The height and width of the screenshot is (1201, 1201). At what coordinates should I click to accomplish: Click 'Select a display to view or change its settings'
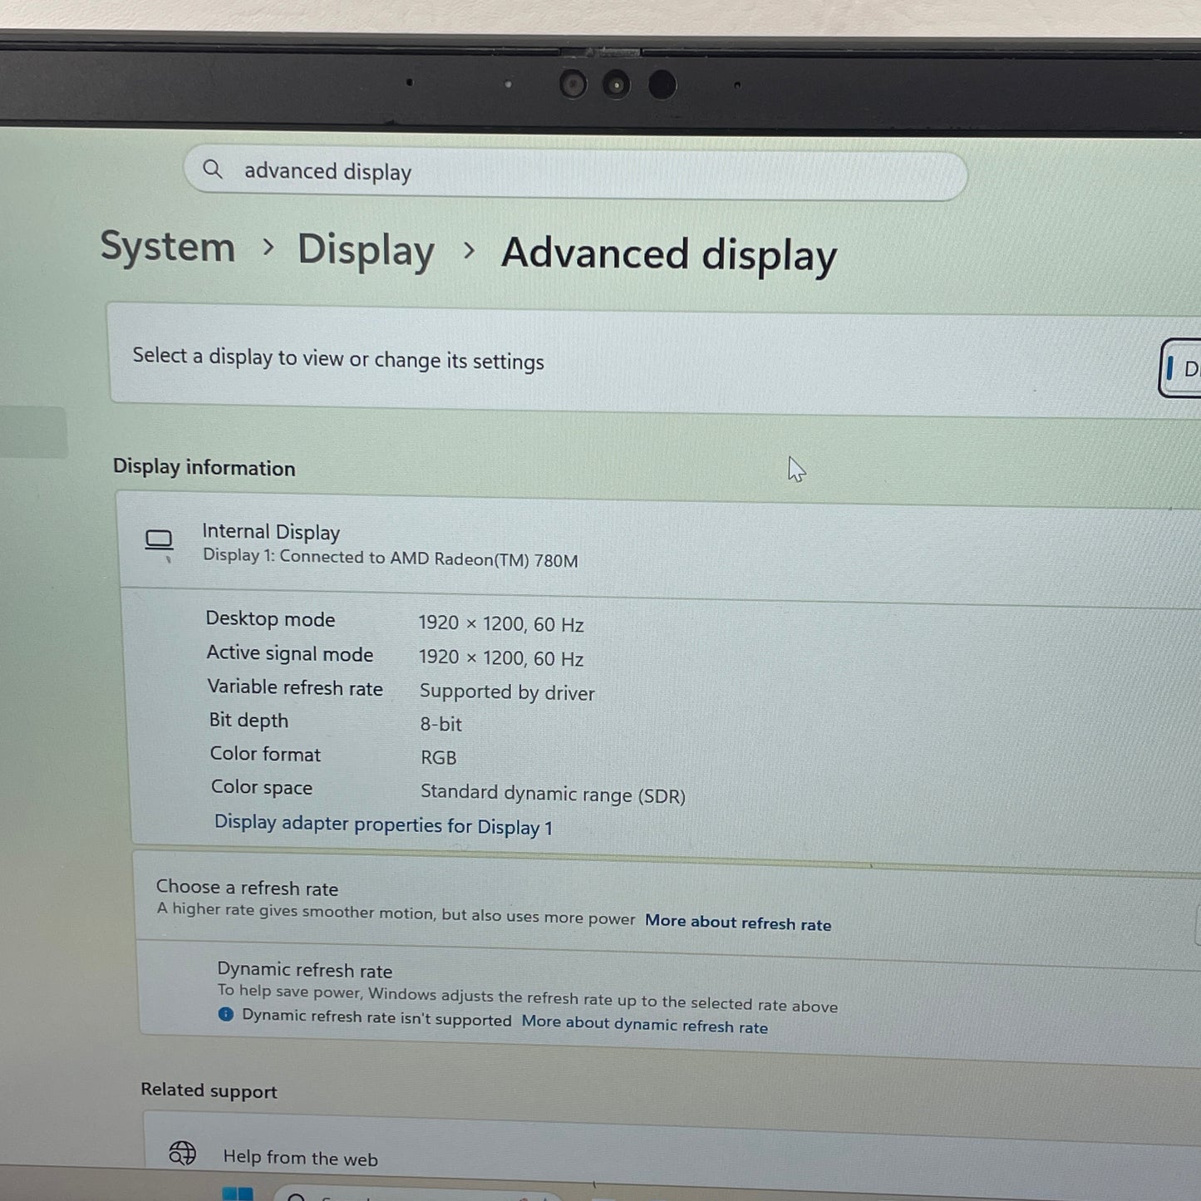point(338,359)
